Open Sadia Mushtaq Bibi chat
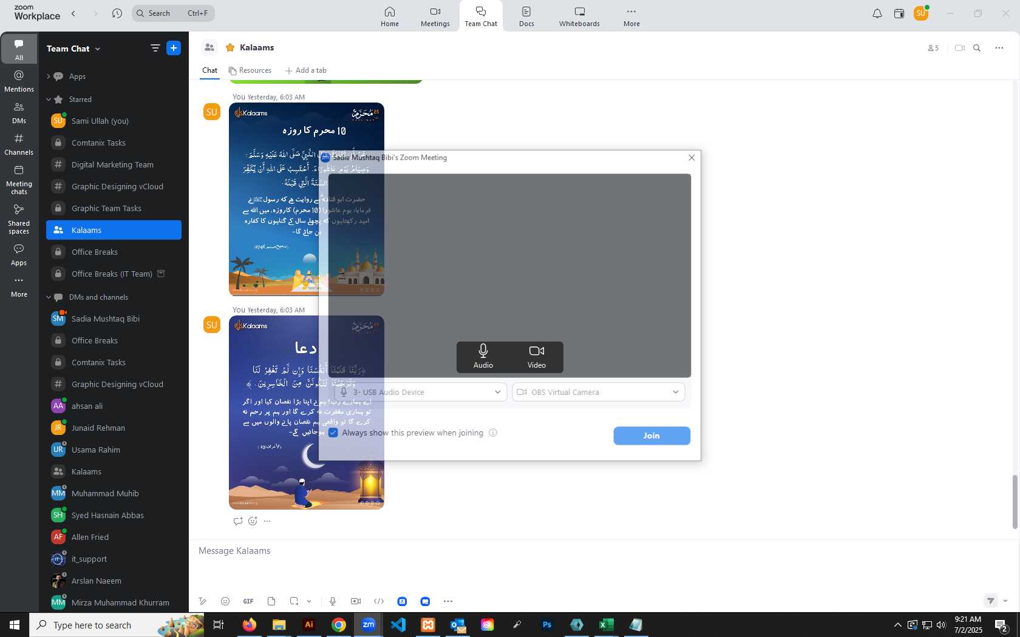 coord(114,318)
